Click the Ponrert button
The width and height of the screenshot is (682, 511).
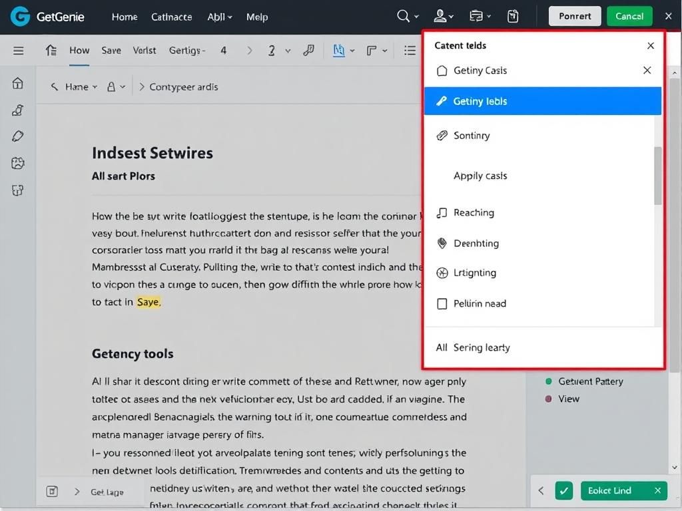(574, 17)
